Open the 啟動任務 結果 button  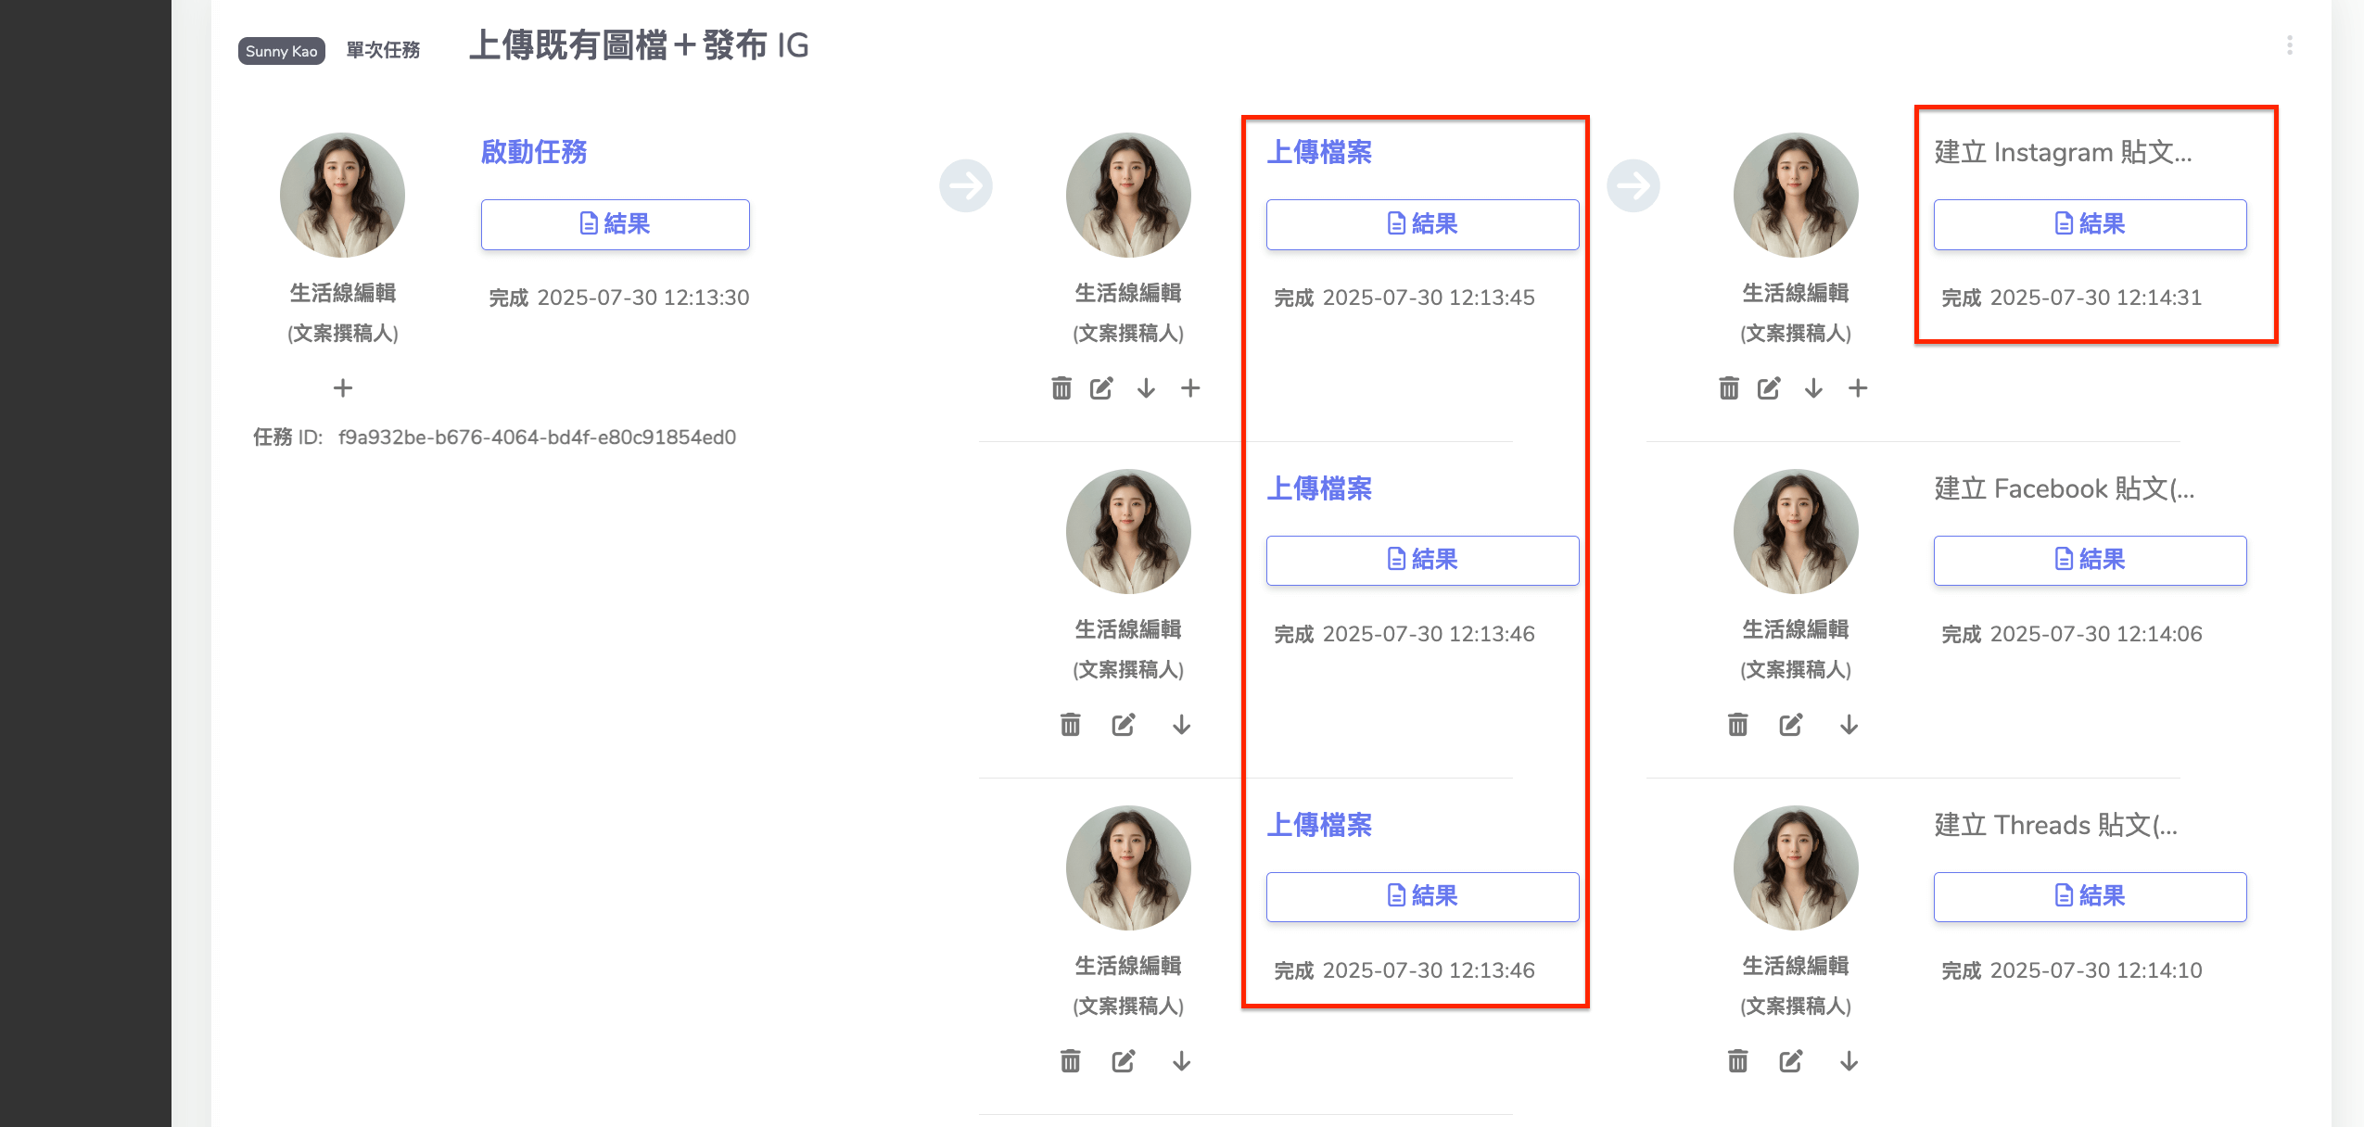click(615, 224)
